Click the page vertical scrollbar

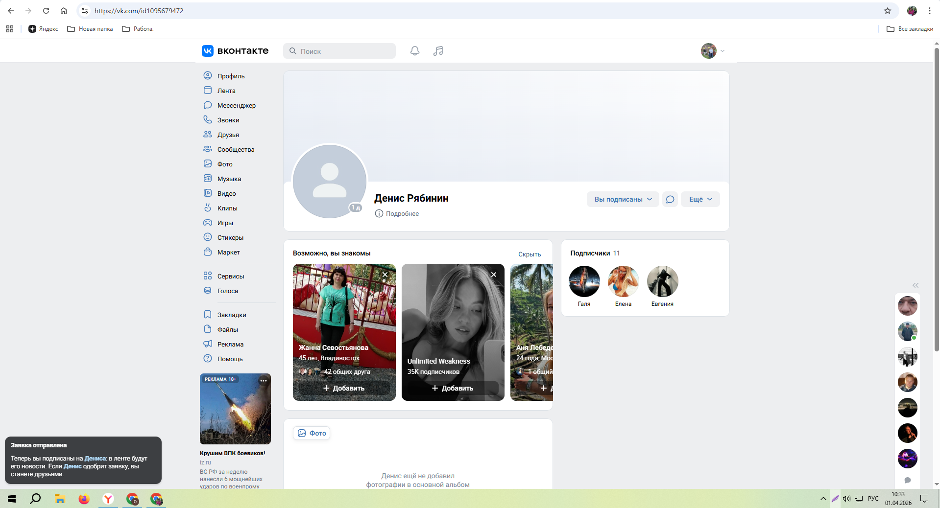coord(937,196)
